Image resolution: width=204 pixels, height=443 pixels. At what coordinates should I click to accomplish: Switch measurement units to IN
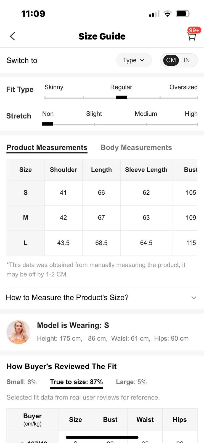point(187,60)
